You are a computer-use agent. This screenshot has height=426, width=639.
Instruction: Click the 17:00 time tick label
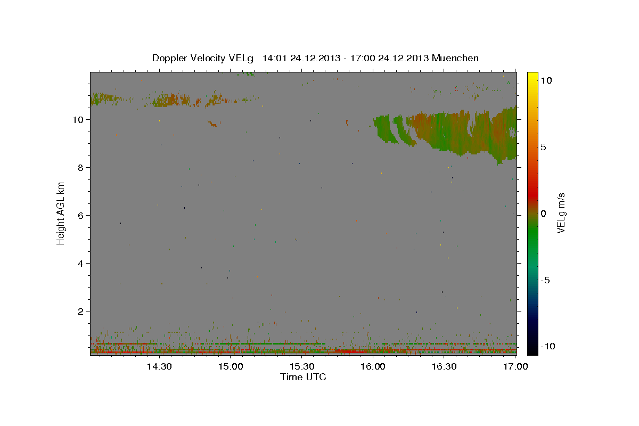point(515,366)
